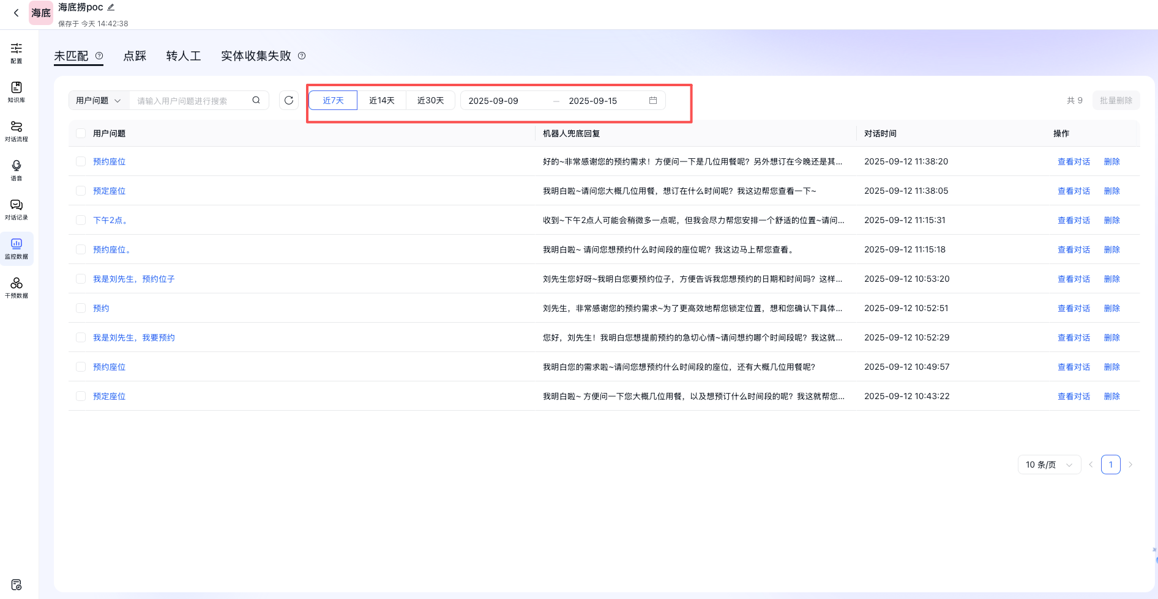点击标题旁的铅笔图标重命名「海底捞poc」

point(111,7)
